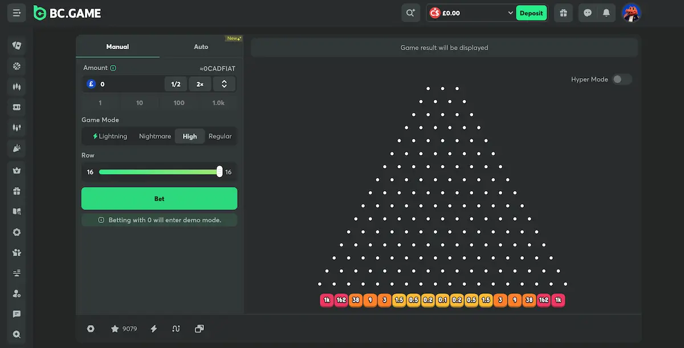
Task: Click inside the Row slider green track
Action: [158, 172]
